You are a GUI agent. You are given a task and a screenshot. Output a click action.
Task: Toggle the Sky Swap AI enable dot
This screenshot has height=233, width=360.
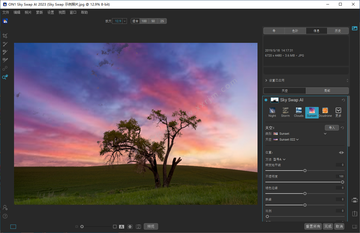click(x=266, y=100)
